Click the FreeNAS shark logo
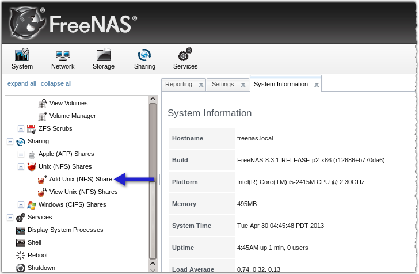Image resolution: width=419 pixels, height=274 pixels. (x=26, y=24)
